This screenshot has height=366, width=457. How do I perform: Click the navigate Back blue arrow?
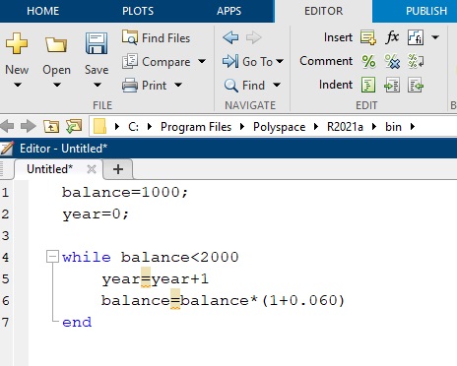(230, 37)
